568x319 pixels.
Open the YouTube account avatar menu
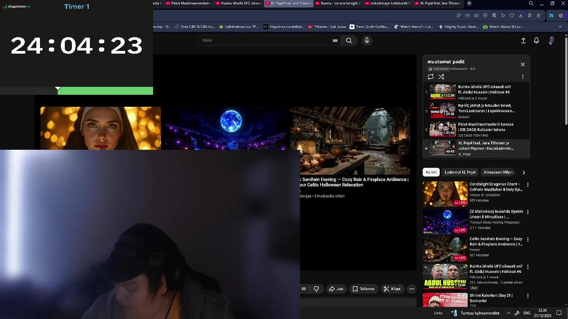pyautogui.click(x=551, y=40)
